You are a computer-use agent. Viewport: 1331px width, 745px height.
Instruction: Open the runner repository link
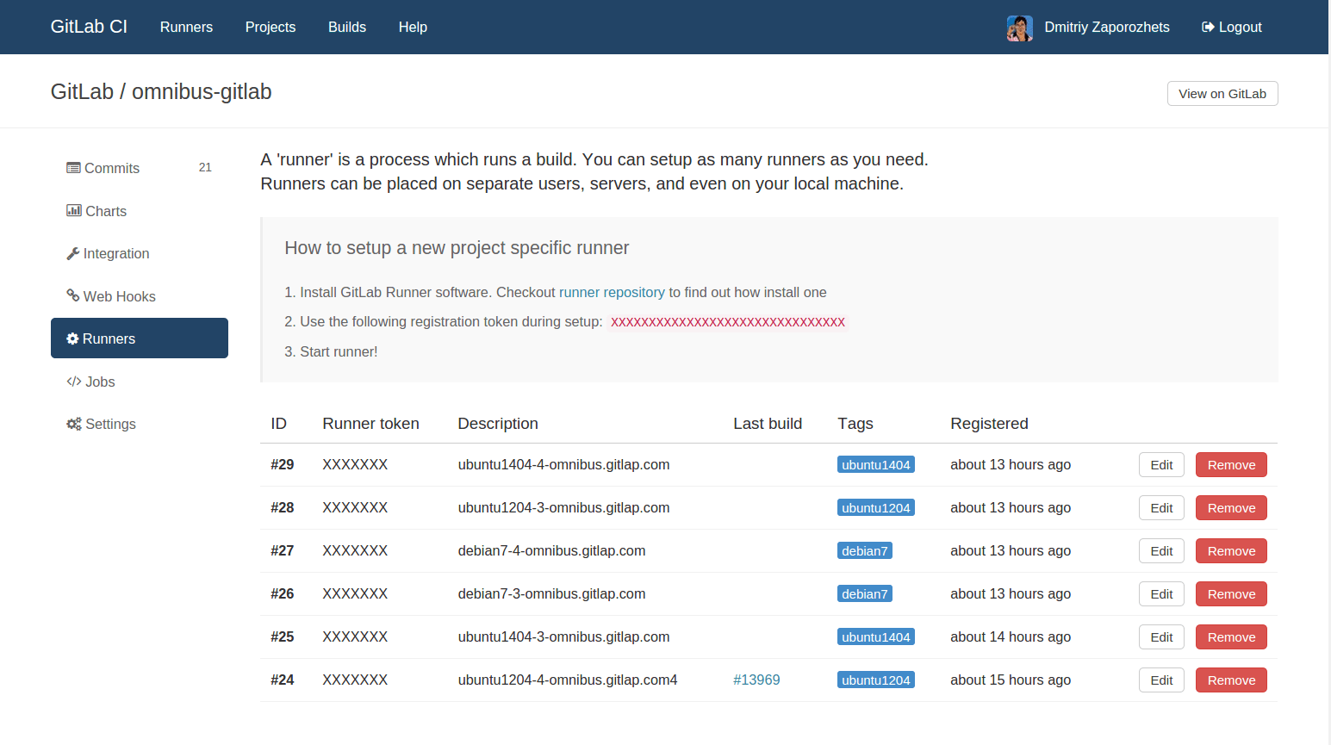click(612, 293)
